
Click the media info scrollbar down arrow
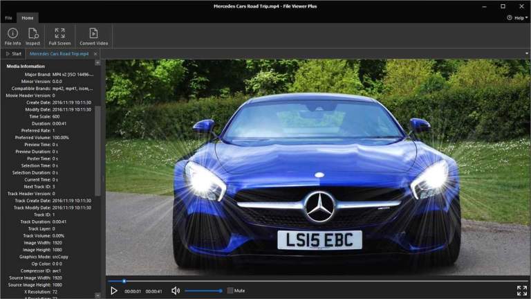click(98, 296)
